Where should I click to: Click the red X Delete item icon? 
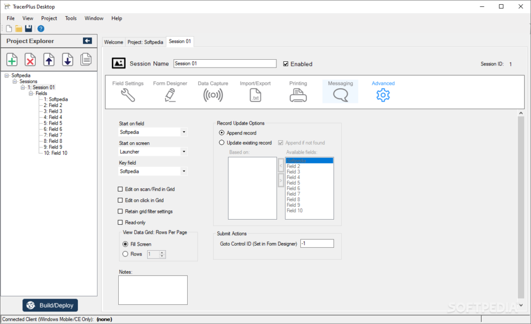click(30, 60)
